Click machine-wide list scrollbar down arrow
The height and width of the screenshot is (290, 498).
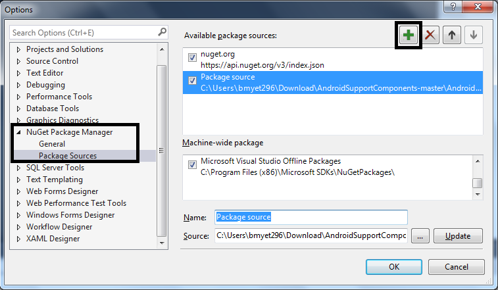(x=478, y=195)
